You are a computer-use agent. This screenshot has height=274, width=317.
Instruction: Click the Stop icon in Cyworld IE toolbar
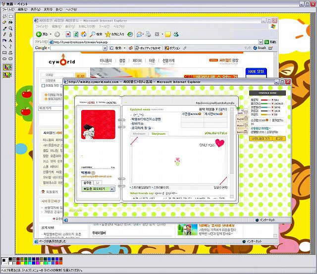pyautogui.click(x=68, y=34)
